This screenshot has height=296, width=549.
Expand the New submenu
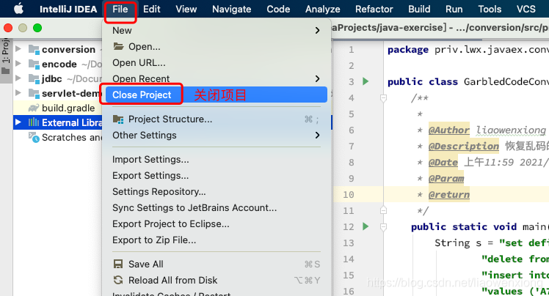pos(217,30)
